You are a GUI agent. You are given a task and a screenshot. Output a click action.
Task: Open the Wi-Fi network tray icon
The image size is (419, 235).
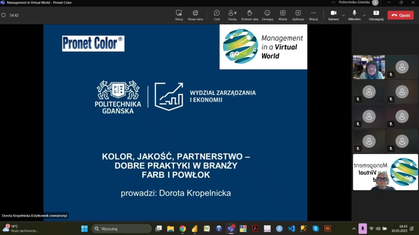click(x=372, y=228)
